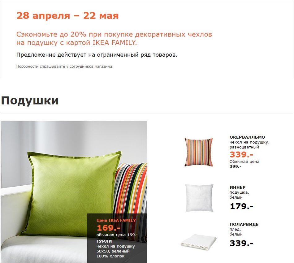
Task: Click the black 339.- price of ПОЛАРВИДЕ
Action: point(241,243)
